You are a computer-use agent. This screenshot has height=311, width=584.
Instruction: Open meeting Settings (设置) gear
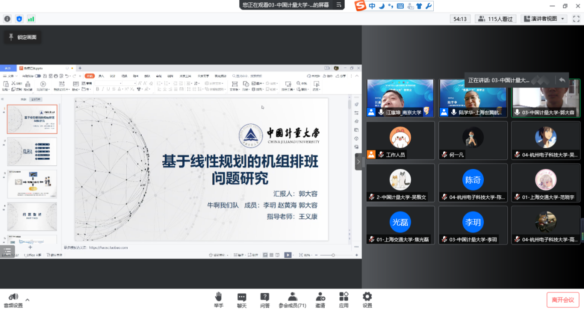[367, 299]
